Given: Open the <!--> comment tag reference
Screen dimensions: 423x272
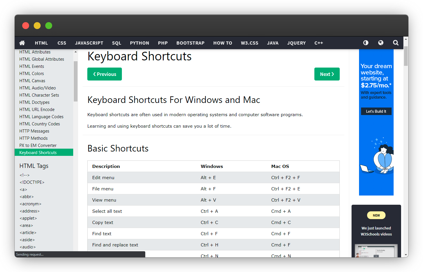Looking at the screenshot, I should 24,175.
